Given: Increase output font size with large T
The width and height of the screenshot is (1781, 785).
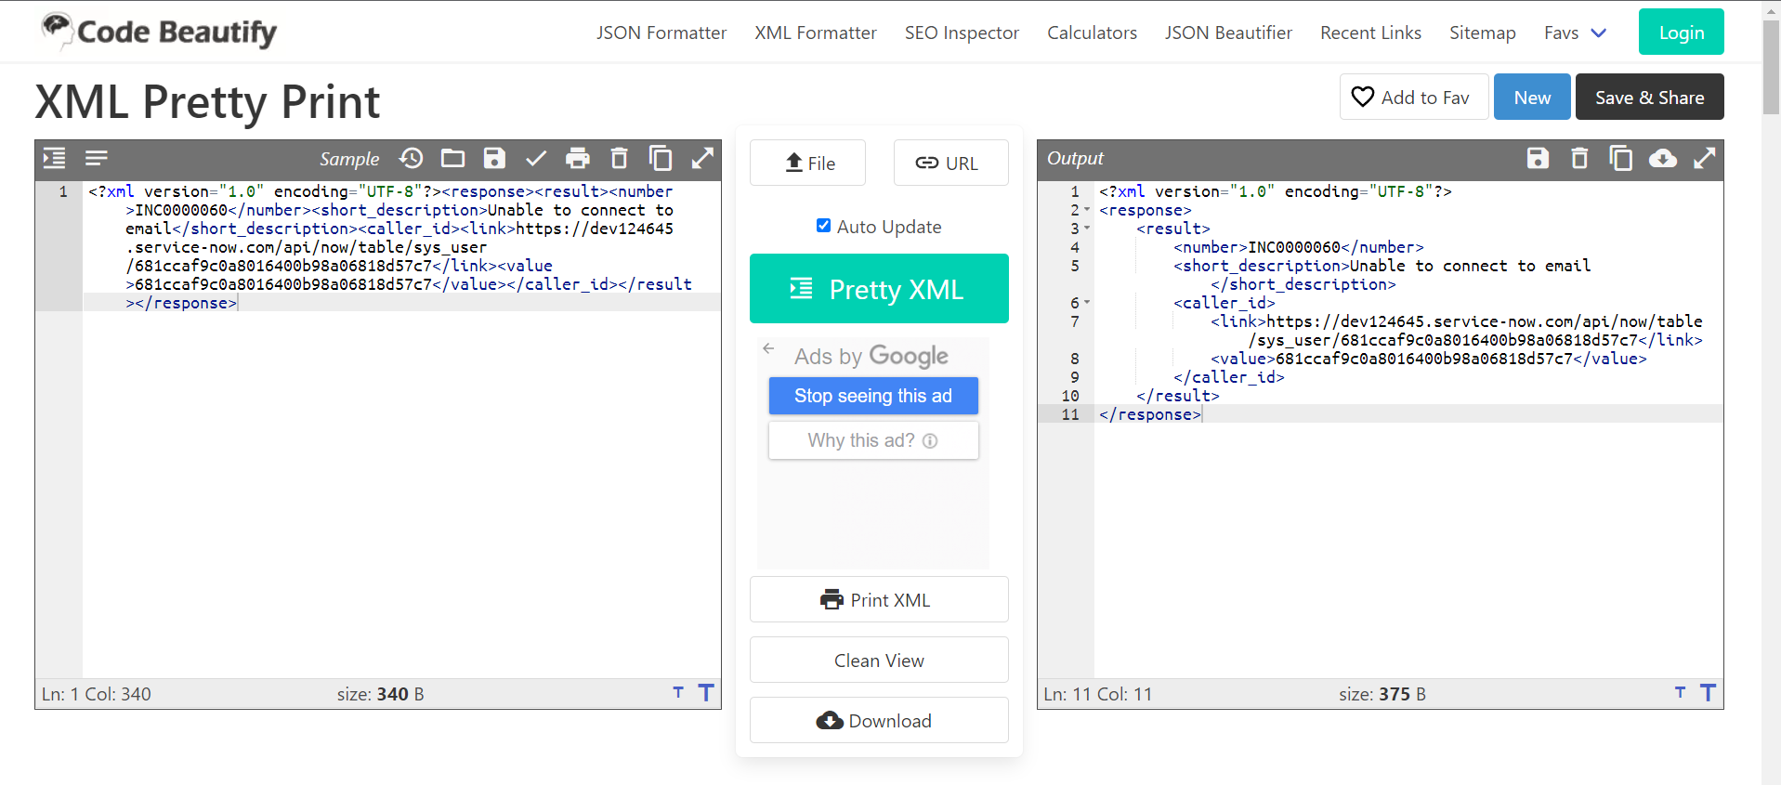Looking at the screenshot, I should click(1708, 692).
